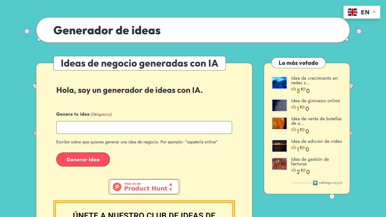The image size is (386, 217).
Task: Click 'Hola, soy un generador de ideas con IA.'
Action: 130,90
